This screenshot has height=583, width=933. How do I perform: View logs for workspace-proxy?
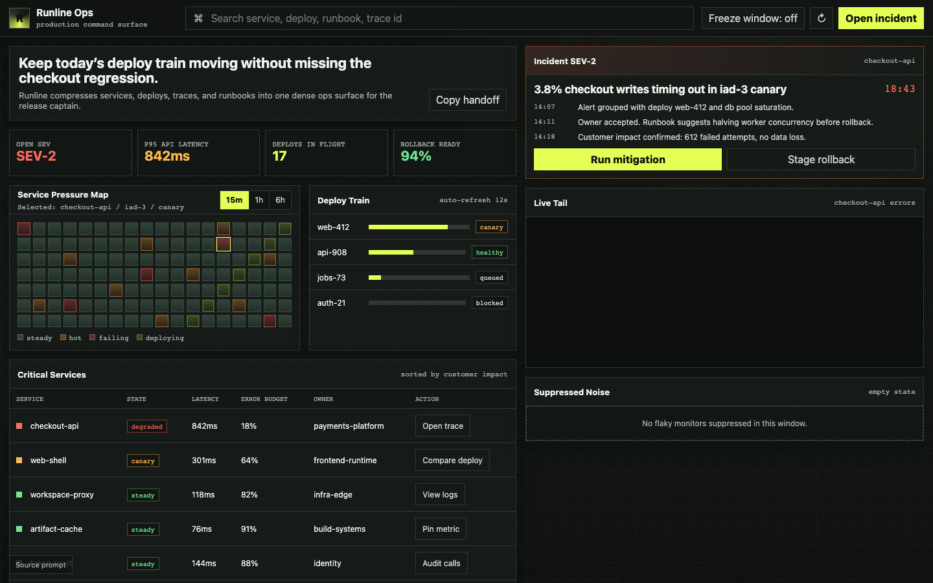pyautogui.click(x=440, y=495)
